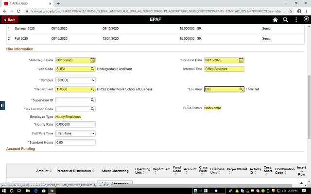Open the Job End Date calendar picker
Viewport: 311px width, 194px height.
241,60
